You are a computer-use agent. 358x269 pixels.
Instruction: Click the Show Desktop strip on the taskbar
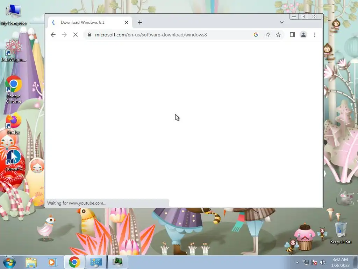[355, 262]
